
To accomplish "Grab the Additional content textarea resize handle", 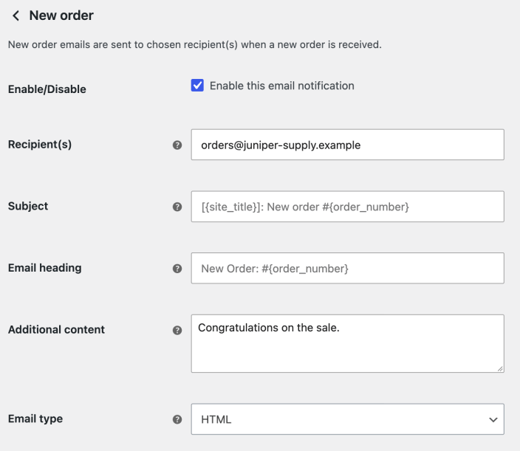I will pos(500,368).
